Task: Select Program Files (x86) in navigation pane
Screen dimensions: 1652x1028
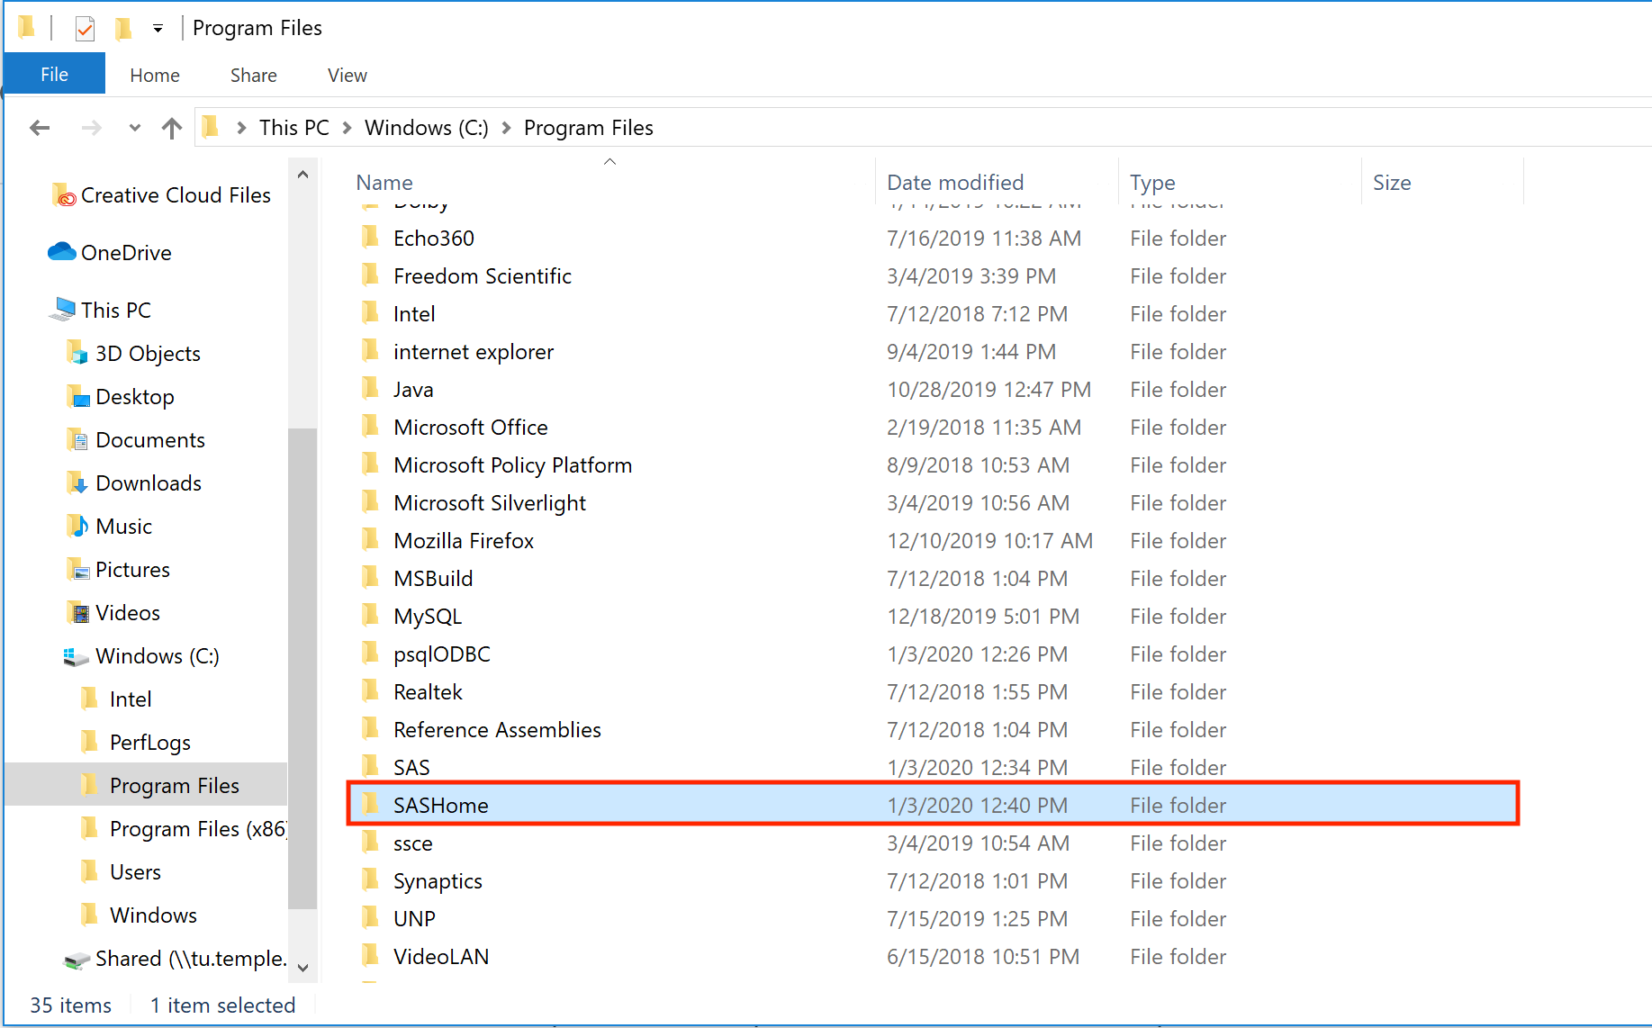Action: (x=184, y=829)
